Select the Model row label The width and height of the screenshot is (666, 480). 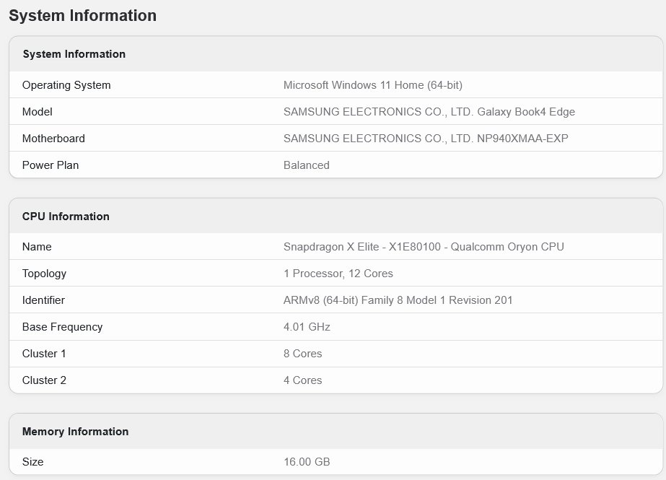(38, 112)
